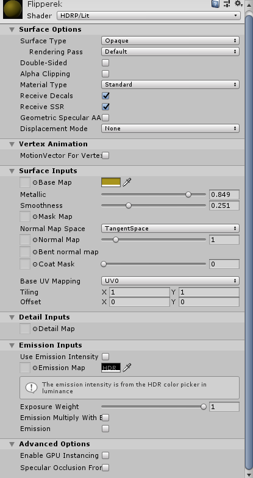253x478 pixels.
Task: Click the Tiling X input field
Action: [139, 292]
